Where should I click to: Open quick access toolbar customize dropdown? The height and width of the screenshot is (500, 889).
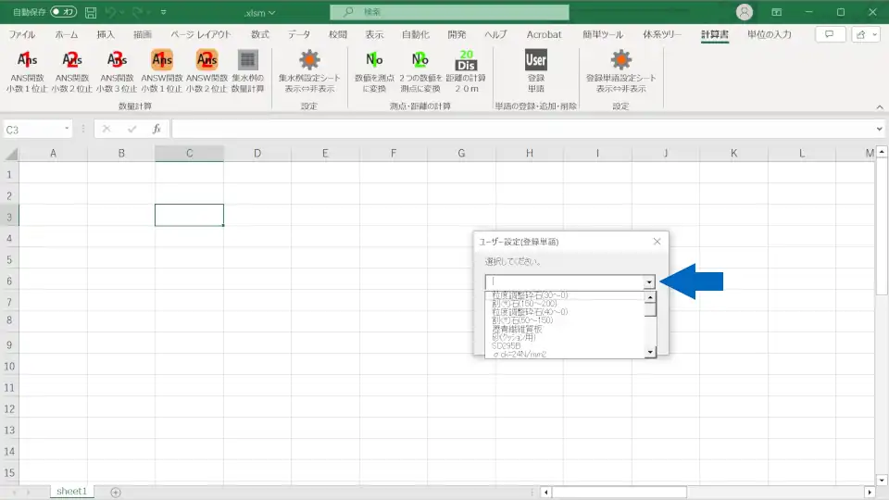click(163, 12)
